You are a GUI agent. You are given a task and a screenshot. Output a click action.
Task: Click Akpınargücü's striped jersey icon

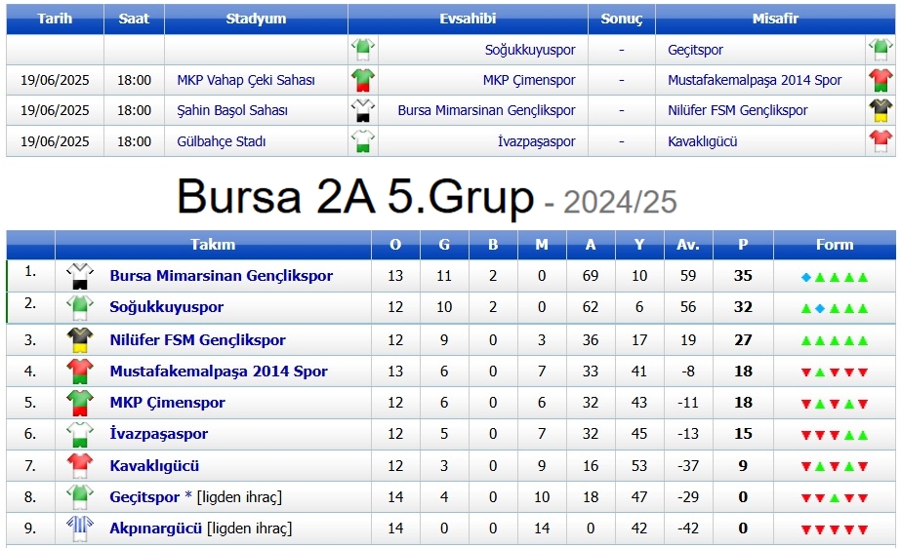(79, 528)
